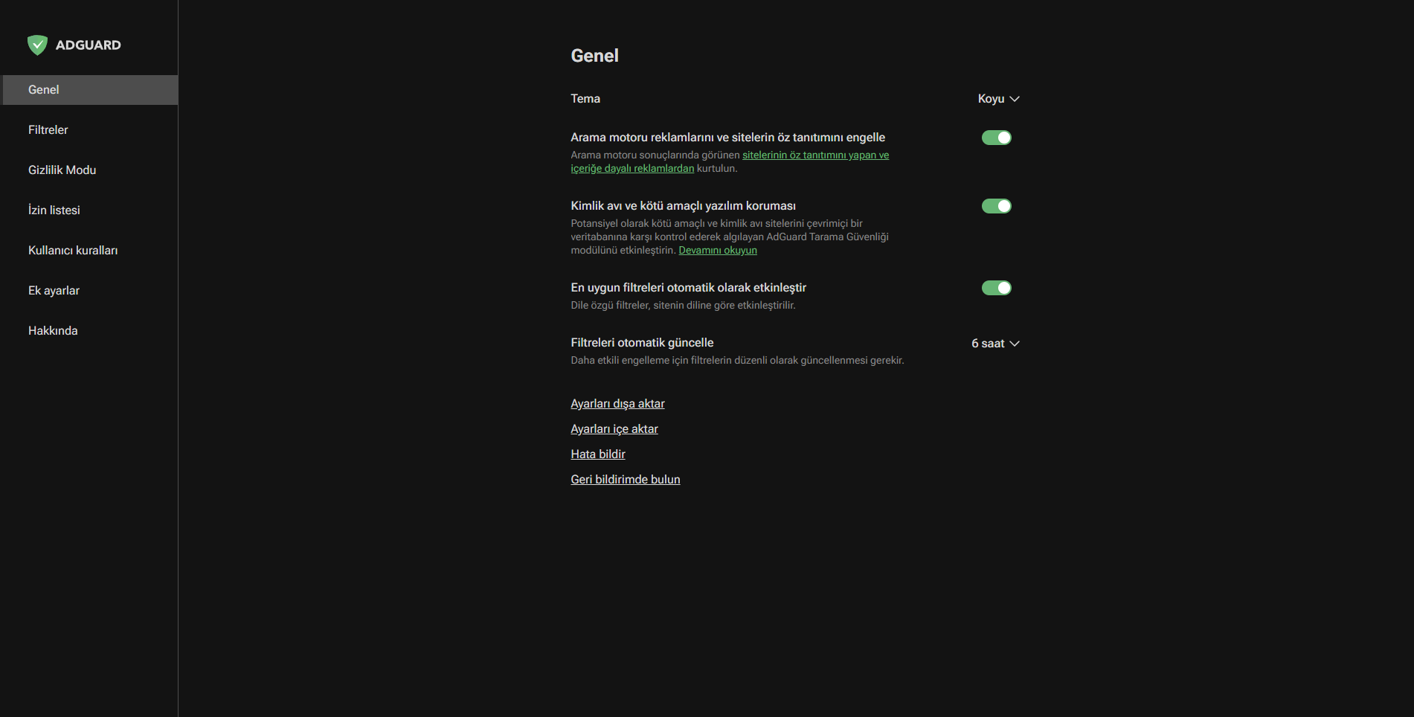Click the AdGuard shield logo
This screenshot has width=1414, height=717.
37,45
